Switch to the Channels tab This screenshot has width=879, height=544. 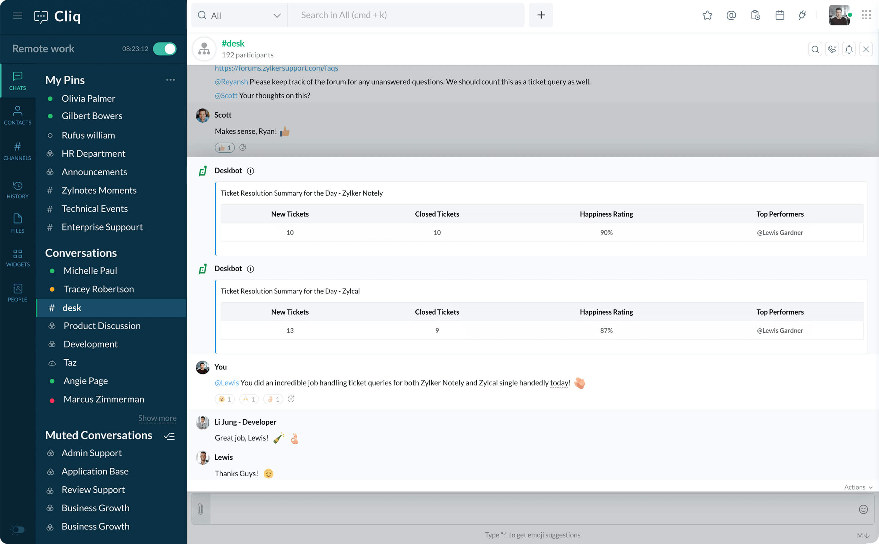(17, 151)
